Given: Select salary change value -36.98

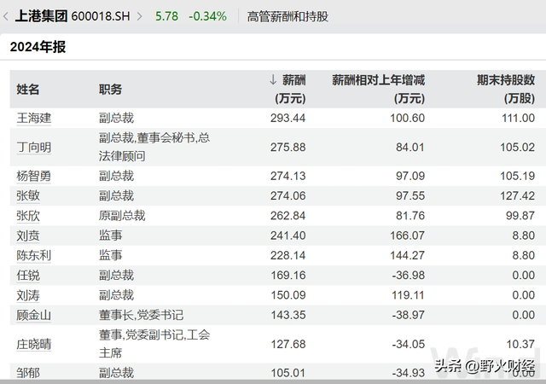Looking at the screenshot, I should click(x=409, y=276).
